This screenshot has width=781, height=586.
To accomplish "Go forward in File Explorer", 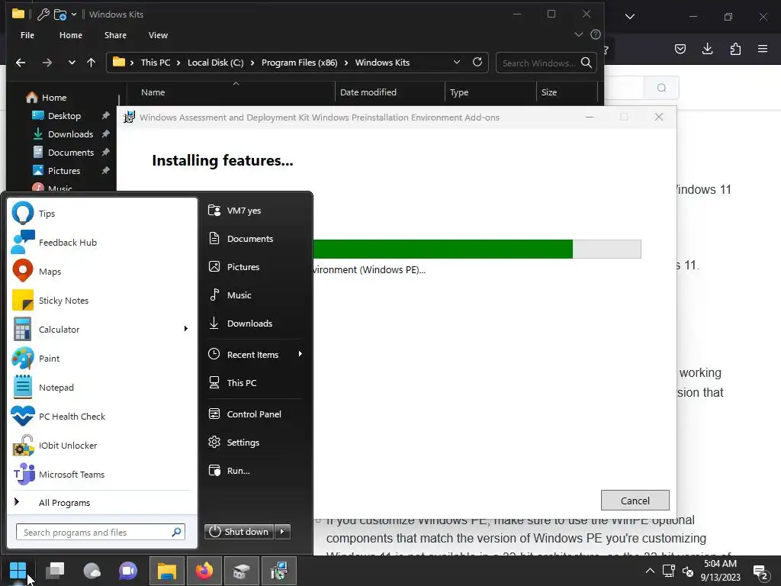I will point(47,63).
